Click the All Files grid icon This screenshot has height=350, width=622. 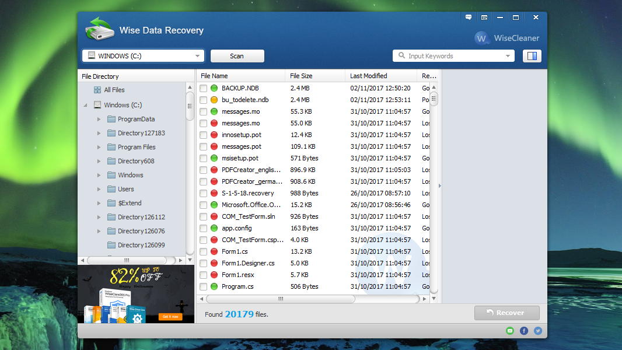97,90
